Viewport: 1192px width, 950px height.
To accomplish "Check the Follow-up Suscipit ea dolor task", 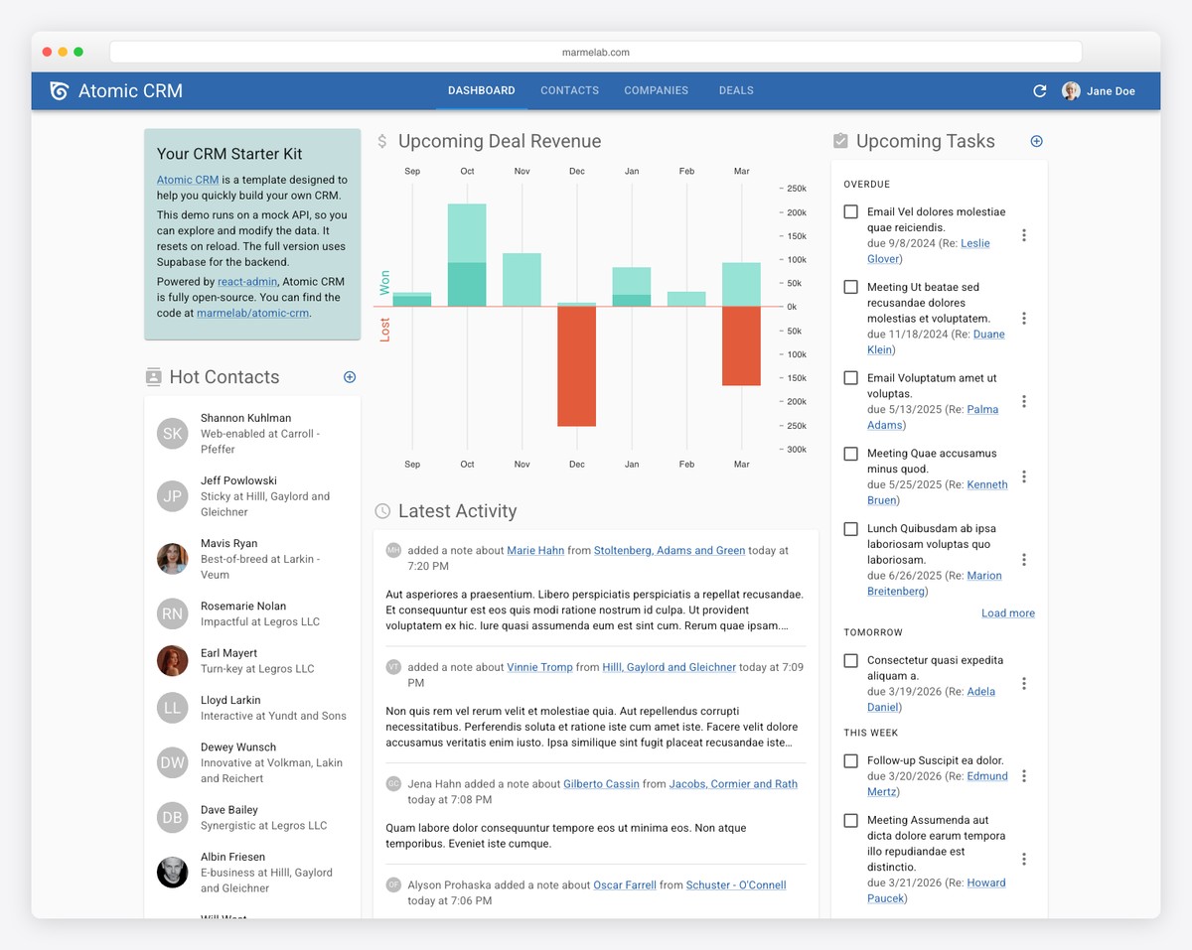I will point(850,760).
